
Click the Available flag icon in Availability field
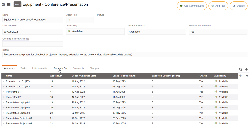pyautogui.click(x=69, y=31)
